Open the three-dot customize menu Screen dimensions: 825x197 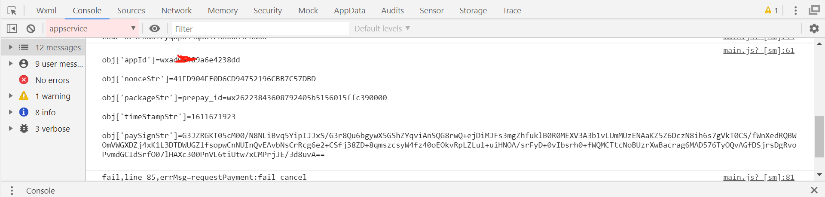coord(795,10)
